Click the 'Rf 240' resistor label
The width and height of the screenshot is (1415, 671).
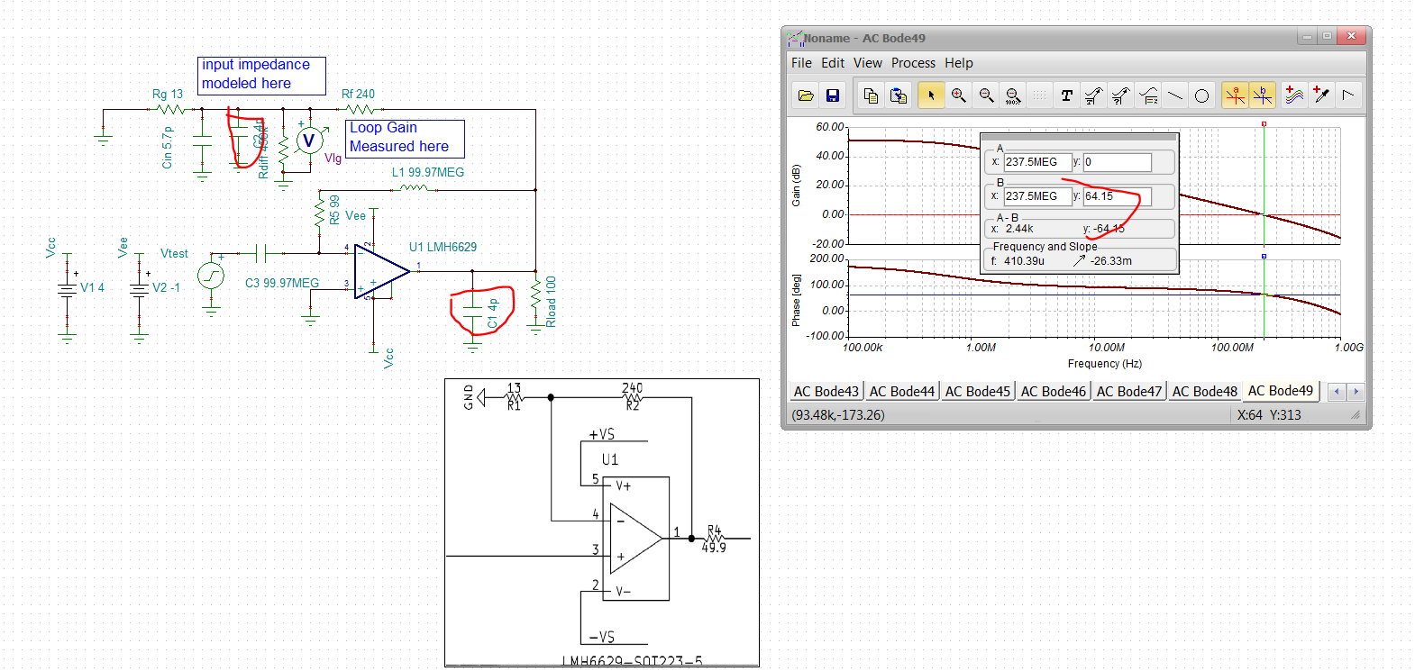(358, 94)
